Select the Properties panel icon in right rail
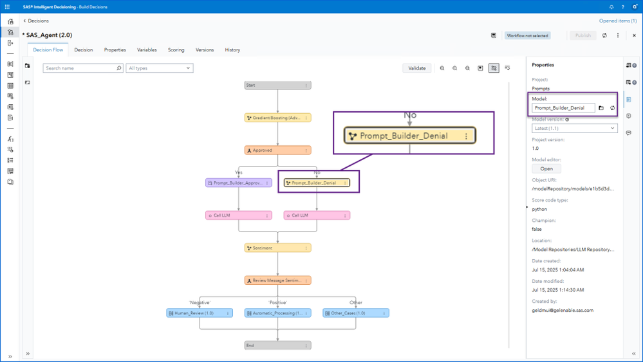643x362 pixels. (629, 100)
